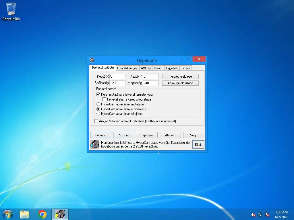The width and height of the screenshot is (294, 220).
Task: Open the Recycle Bin desktop icon
Action: 11,11
